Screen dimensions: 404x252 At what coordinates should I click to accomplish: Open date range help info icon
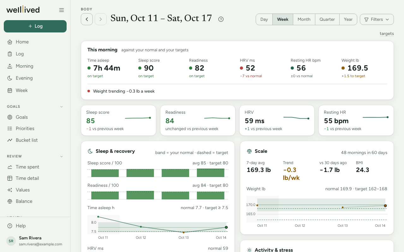click(x=221, y=19)
